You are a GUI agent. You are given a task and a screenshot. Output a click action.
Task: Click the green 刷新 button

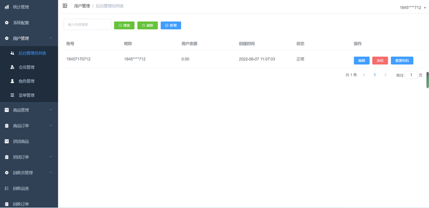(x=147, y=25)
